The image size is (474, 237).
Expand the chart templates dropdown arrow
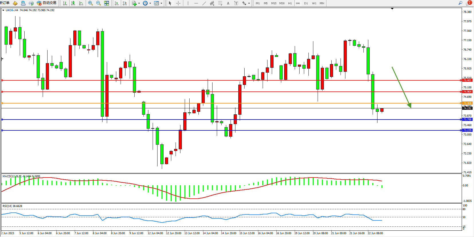pyautogui.click(x=161, y=3)
